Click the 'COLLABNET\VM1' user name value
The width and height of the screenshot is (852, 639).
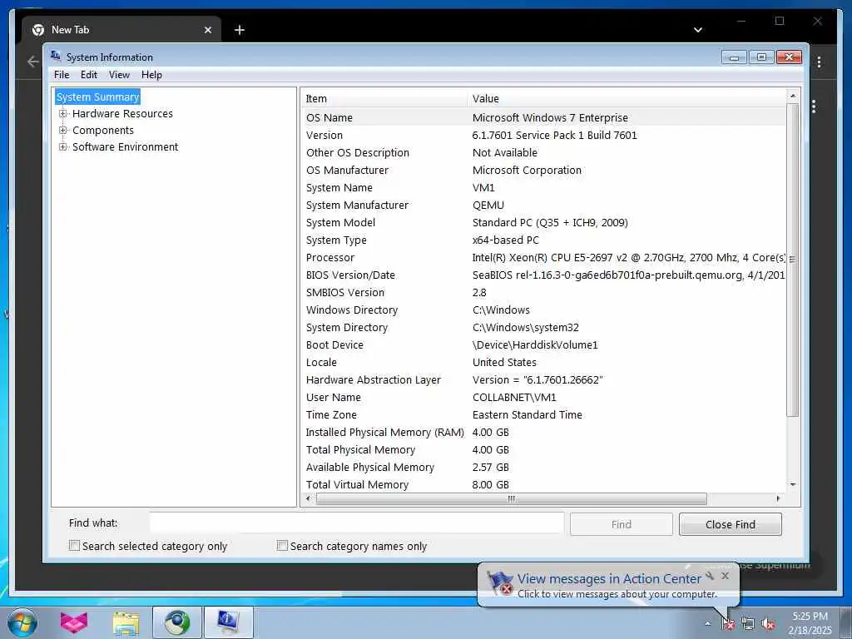pyautogui.click(x=514, y=397)
